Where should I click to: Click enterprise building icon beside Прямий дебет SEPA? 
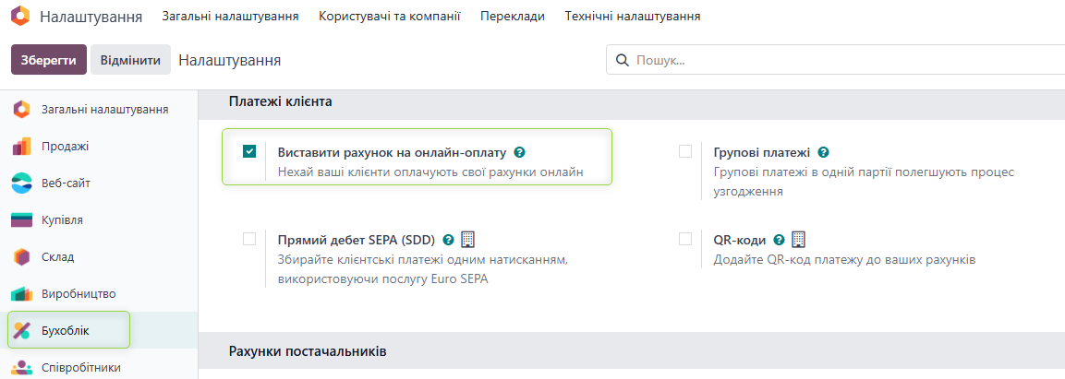click(x=467, y=240)
